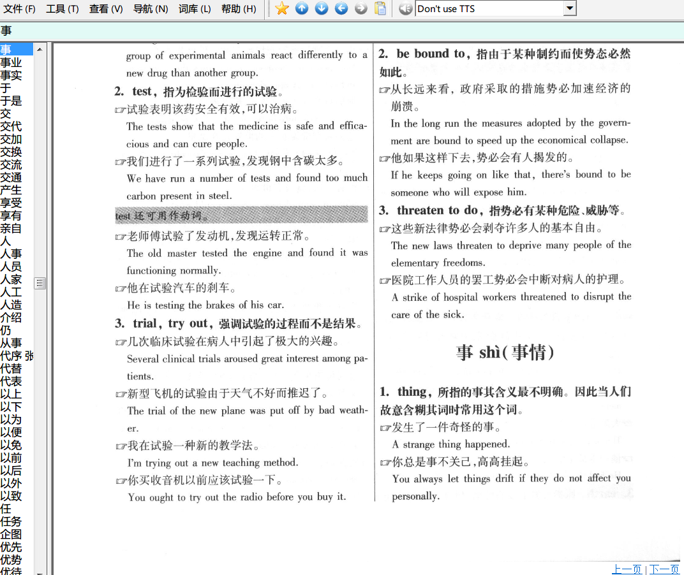Select 产生 in the word list

tap(11, 189)
